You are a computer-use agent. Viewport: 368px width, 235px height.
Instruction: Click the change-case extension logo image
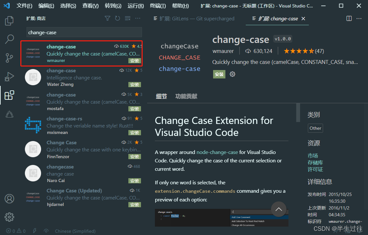tap(179, 57)
